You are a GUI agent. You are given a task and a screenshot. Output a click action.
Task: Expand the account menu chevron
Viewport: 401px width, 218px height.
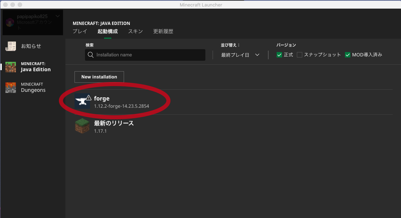pyautogui.click(x=58, y=16)
